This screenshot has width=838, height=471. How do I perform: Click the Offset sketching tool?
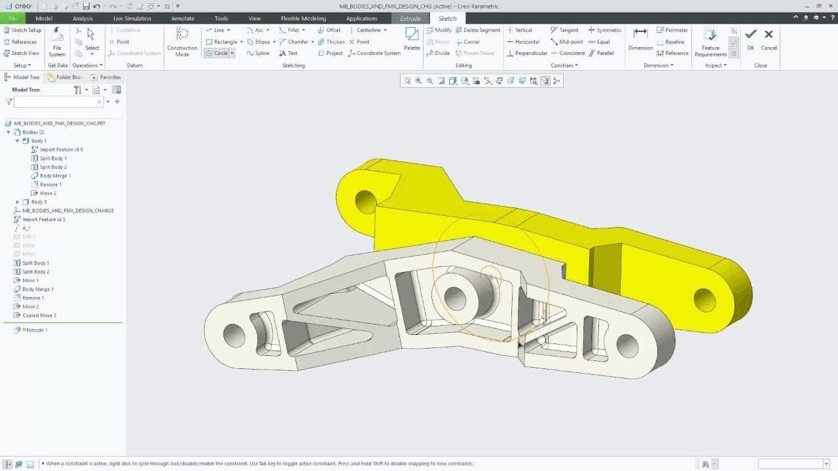329,30
